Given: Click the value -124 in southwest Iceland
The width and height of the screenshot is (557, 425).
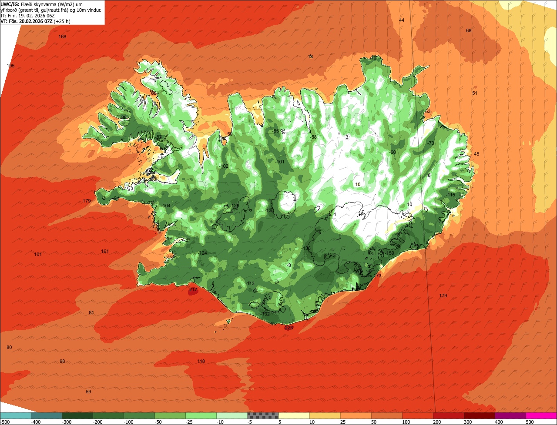Looking at the screenshot, I should pyautogui.click(x=202, y=253).
